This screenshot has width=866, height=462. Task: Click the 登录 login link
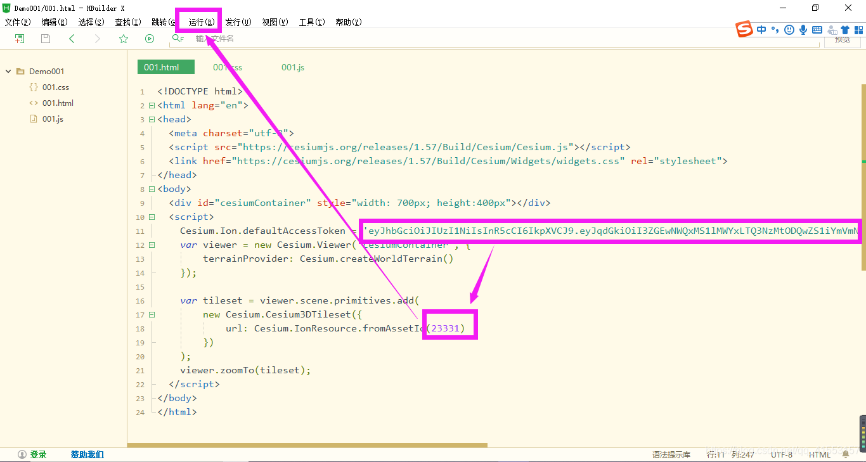coord(38,454)
